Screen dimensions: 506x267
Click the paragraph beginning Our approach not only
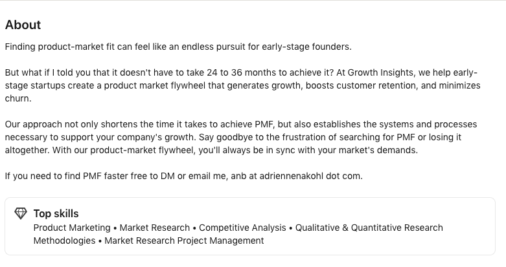(x=241, y=137)
